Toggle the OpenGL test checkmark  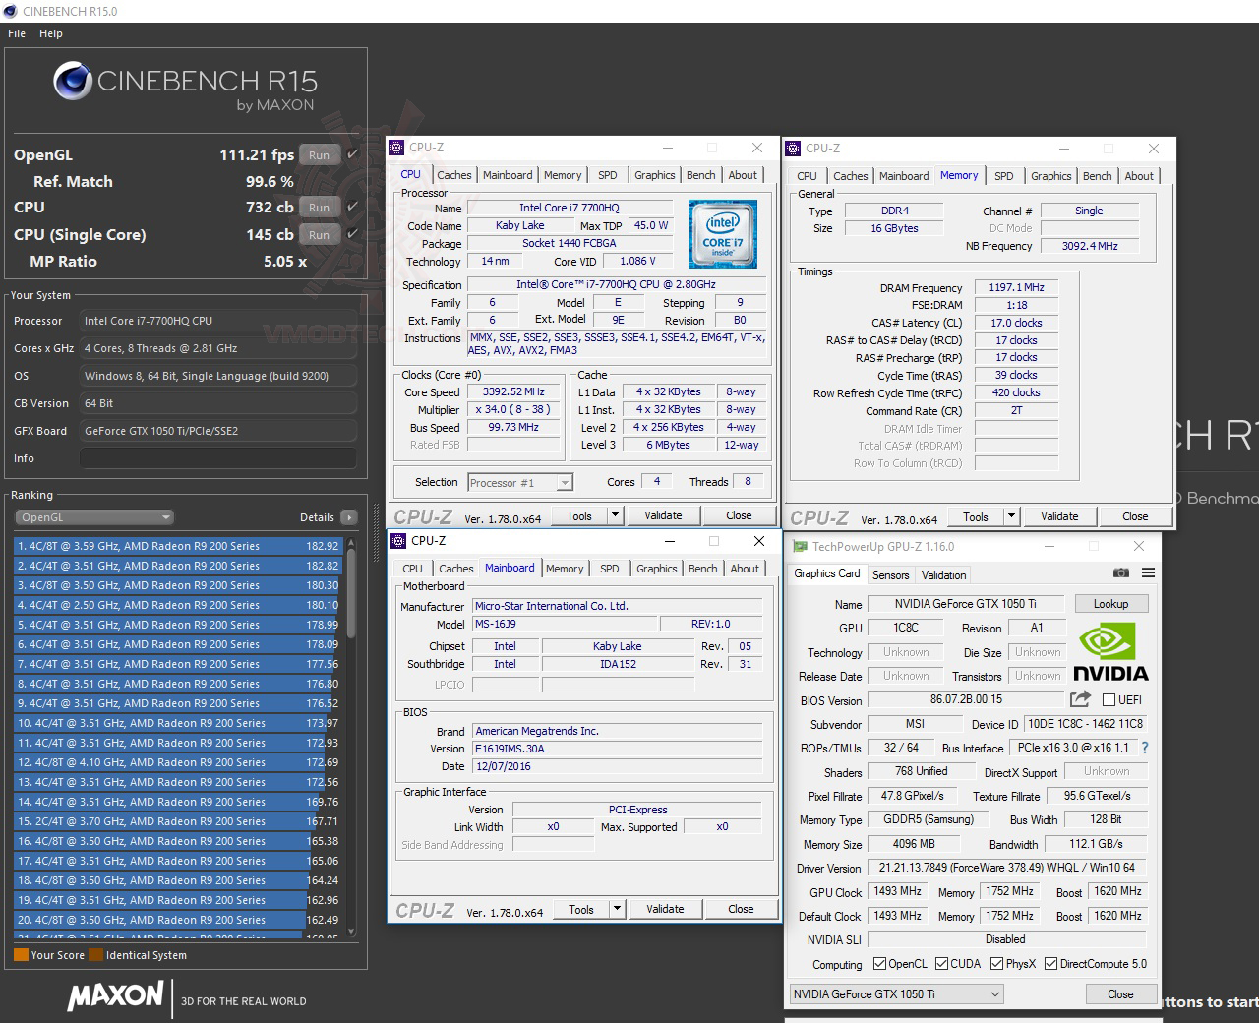tap(352, 154)
